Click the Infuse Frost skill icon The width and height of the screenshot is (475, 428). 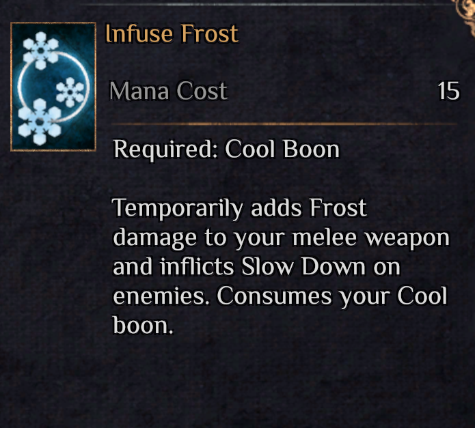(x=53, y=87)
